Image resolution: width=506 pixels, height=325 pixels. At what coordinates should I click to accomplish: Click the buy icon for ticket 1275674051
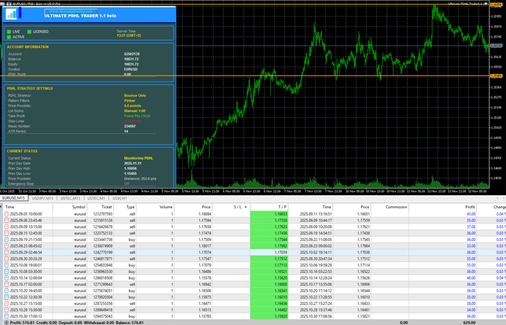[6, 291]
